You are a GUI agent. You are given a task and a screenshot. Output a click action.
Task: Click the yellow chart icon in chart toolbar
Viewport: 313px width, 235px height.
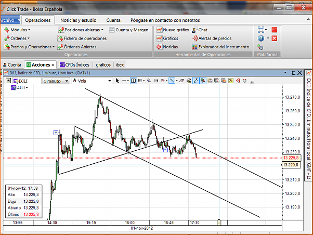[231, 81]
